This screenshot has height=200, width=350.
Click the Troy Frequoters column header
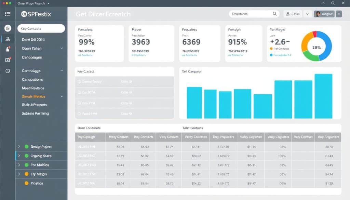[x=223, y=137]
